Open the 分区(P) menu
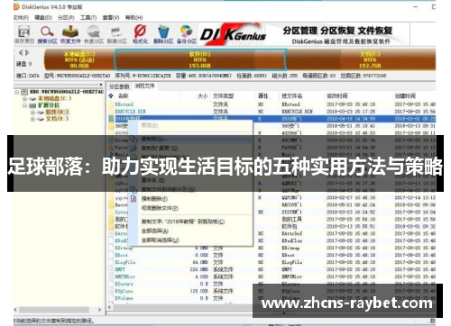This screenshot has width=451, height=326. point(66,18)
